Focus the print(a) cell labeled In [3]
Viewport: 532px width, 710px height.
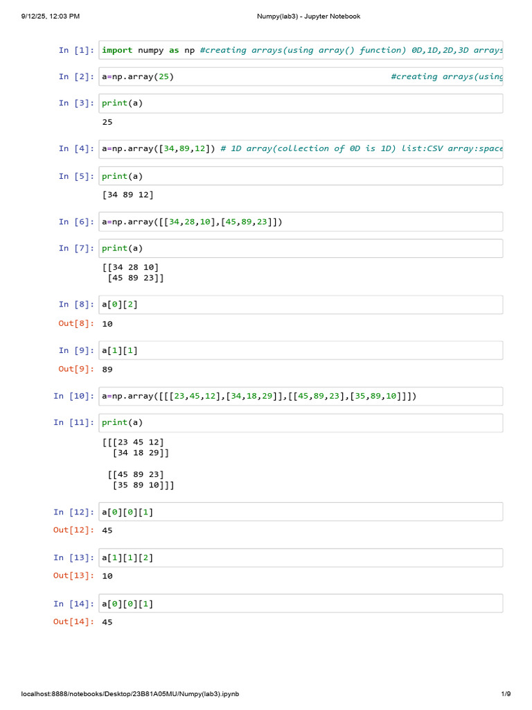tap(301, 103)
